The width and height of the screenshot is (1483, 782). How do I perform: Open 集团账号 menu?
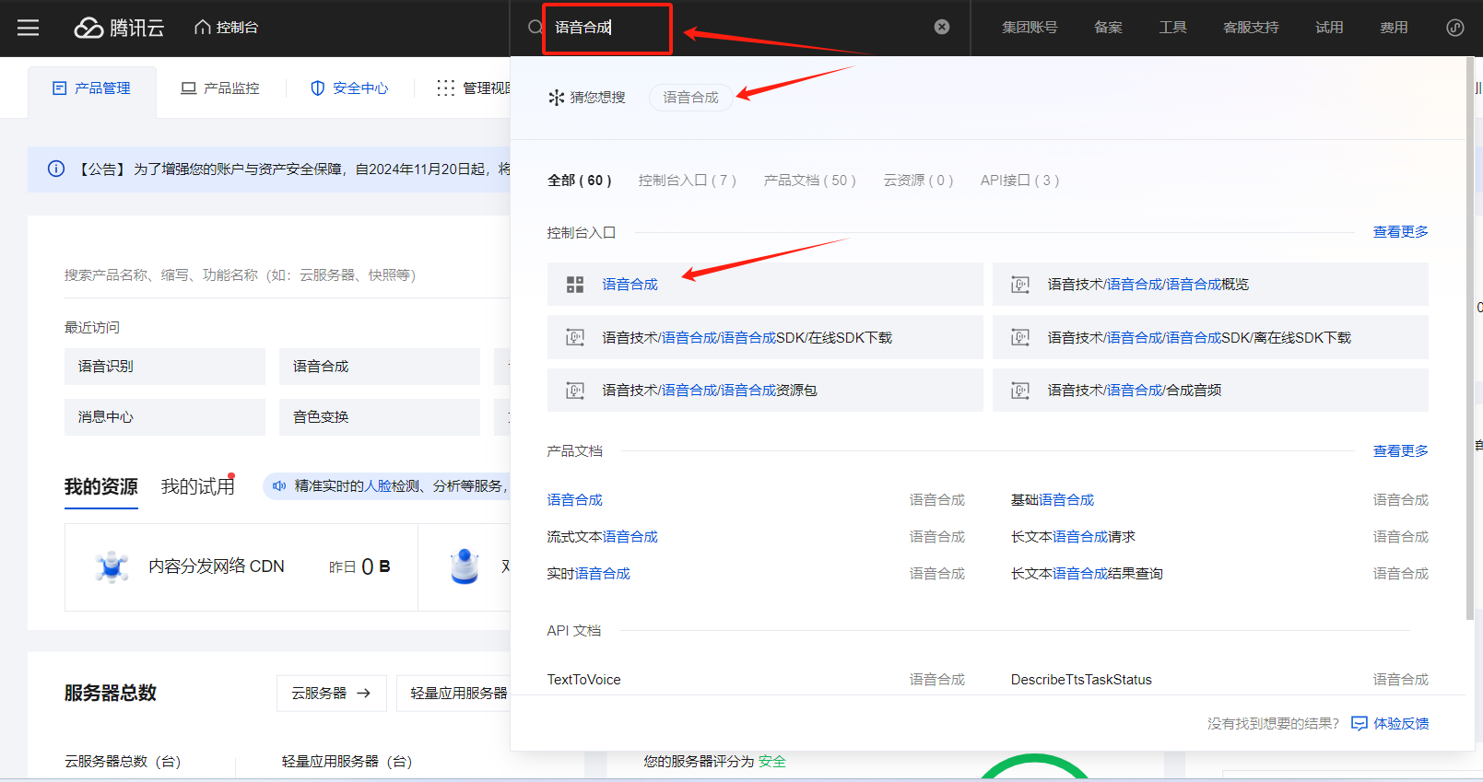(x=1030, y=28)
